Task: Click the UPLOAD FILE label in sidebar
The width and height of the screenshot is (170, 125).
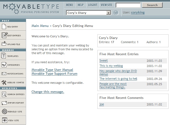Action: pos(14,44)
